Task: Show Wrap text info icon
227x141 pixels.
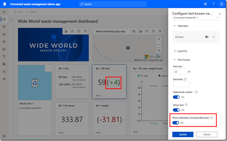Action: 186,105
